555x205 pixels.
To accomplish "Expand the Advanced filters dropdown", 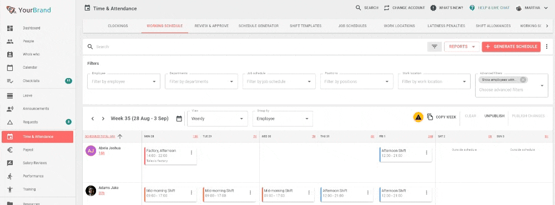I will (x=542, y=85).
